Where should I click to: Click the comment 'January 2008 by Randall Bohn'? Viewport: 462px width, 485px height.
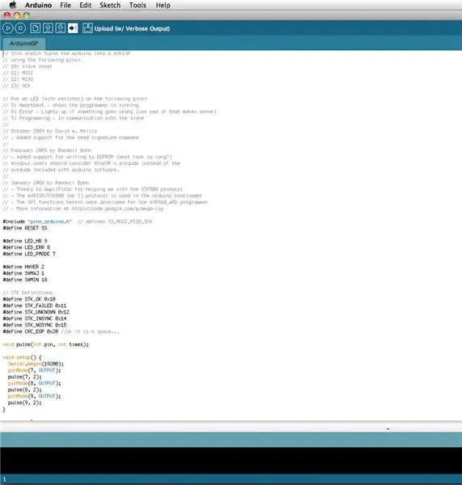50,183
